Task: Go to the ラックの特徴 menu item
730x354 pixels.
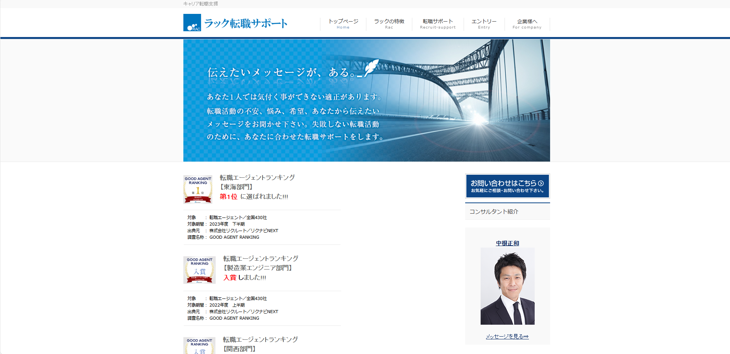Action: (389, 24)
